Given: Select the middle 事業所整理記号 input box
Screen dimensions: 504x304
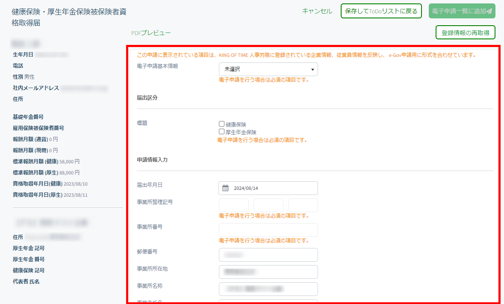Looking at the screenshot, I should point(268,205).
